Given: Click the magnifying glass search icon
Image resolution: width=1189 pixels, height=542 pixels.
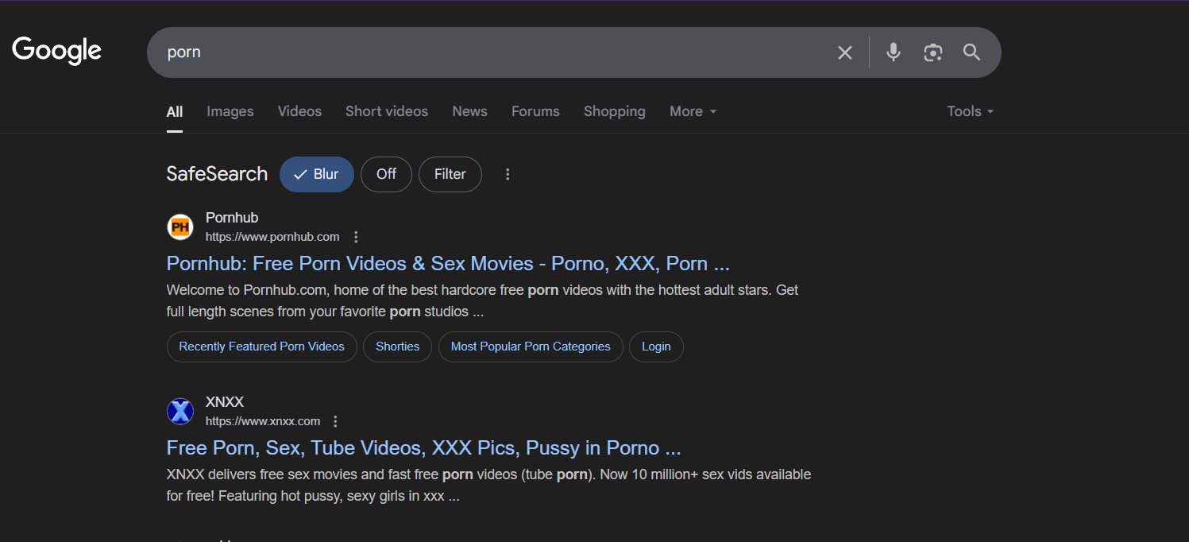Looking at the screenshot, I should click(972, 52).
